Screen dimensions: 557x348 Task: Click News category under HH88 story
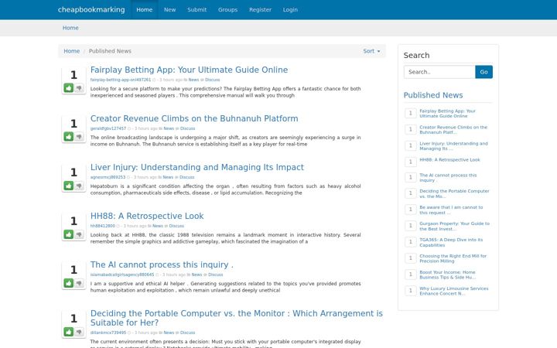(158, 226)
